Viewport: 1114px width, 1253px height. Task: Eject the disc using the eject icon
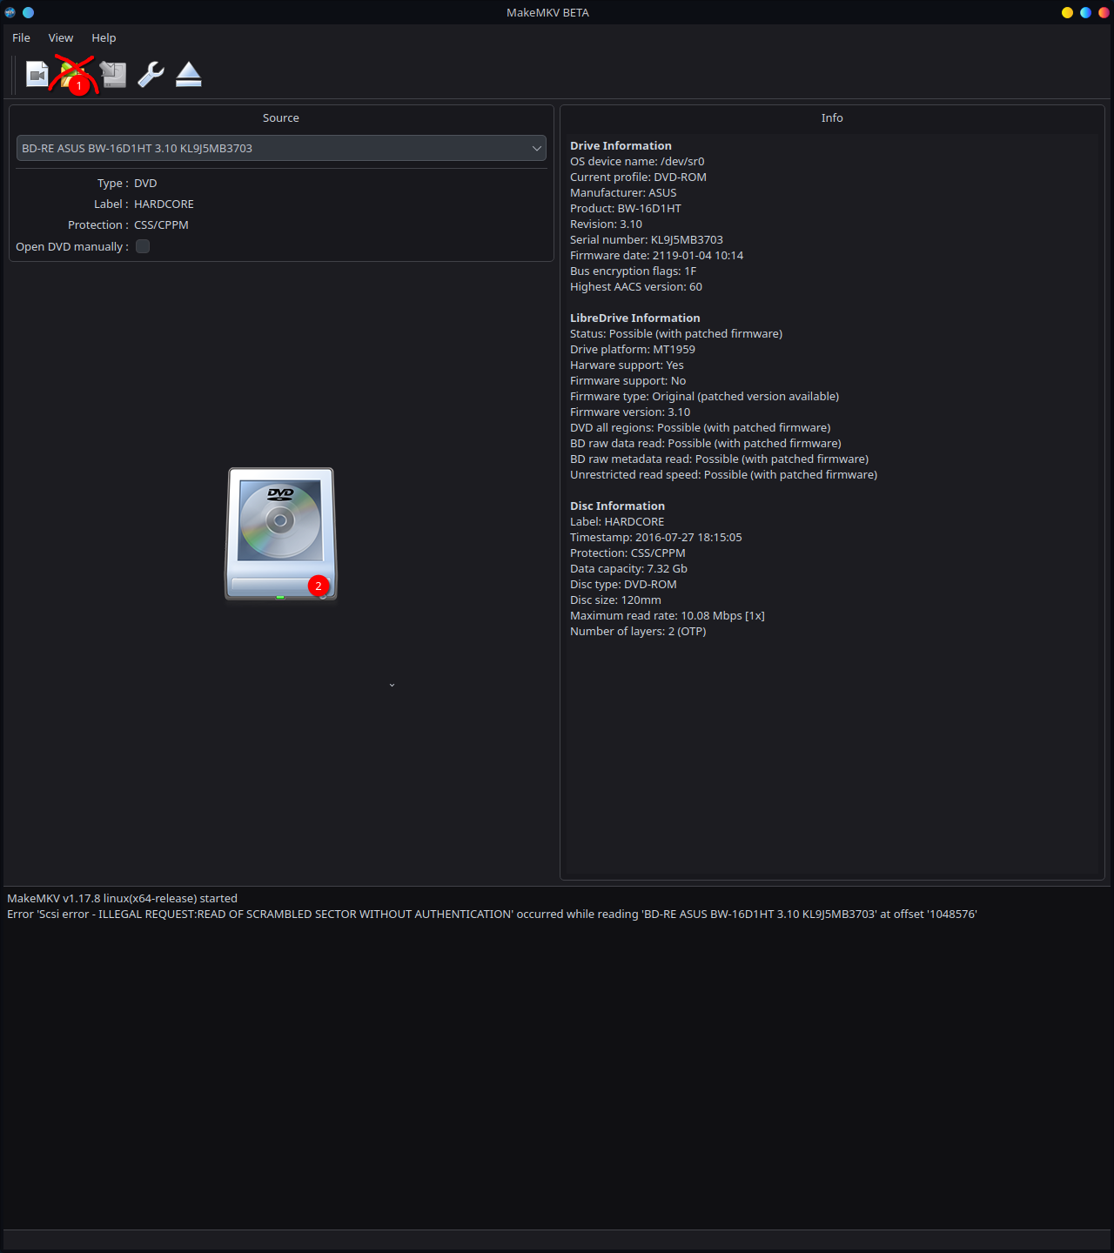coord(189,75)
